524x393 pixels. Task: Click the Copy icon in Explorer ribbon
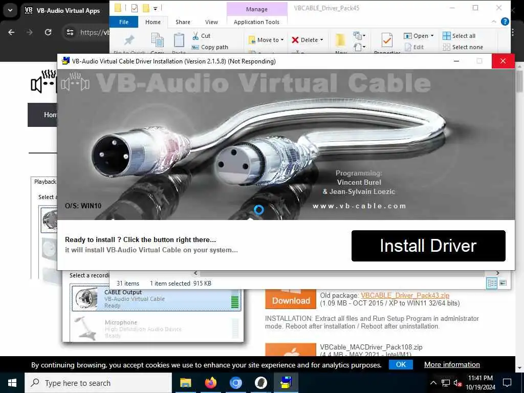(158, 40)
